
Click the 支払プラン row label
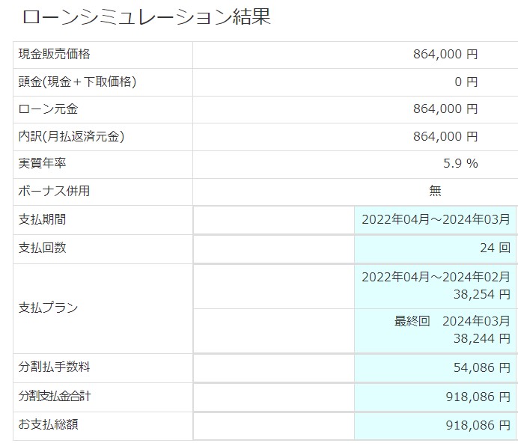click(x=48, y=308)
